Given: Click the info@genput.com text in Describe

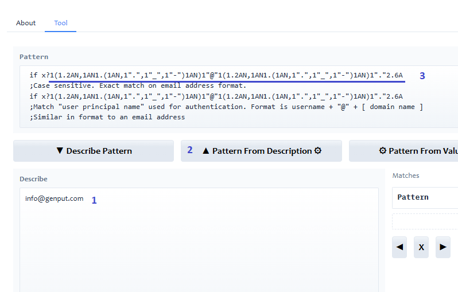Looking at the screenshot, I should coord(54,198).
